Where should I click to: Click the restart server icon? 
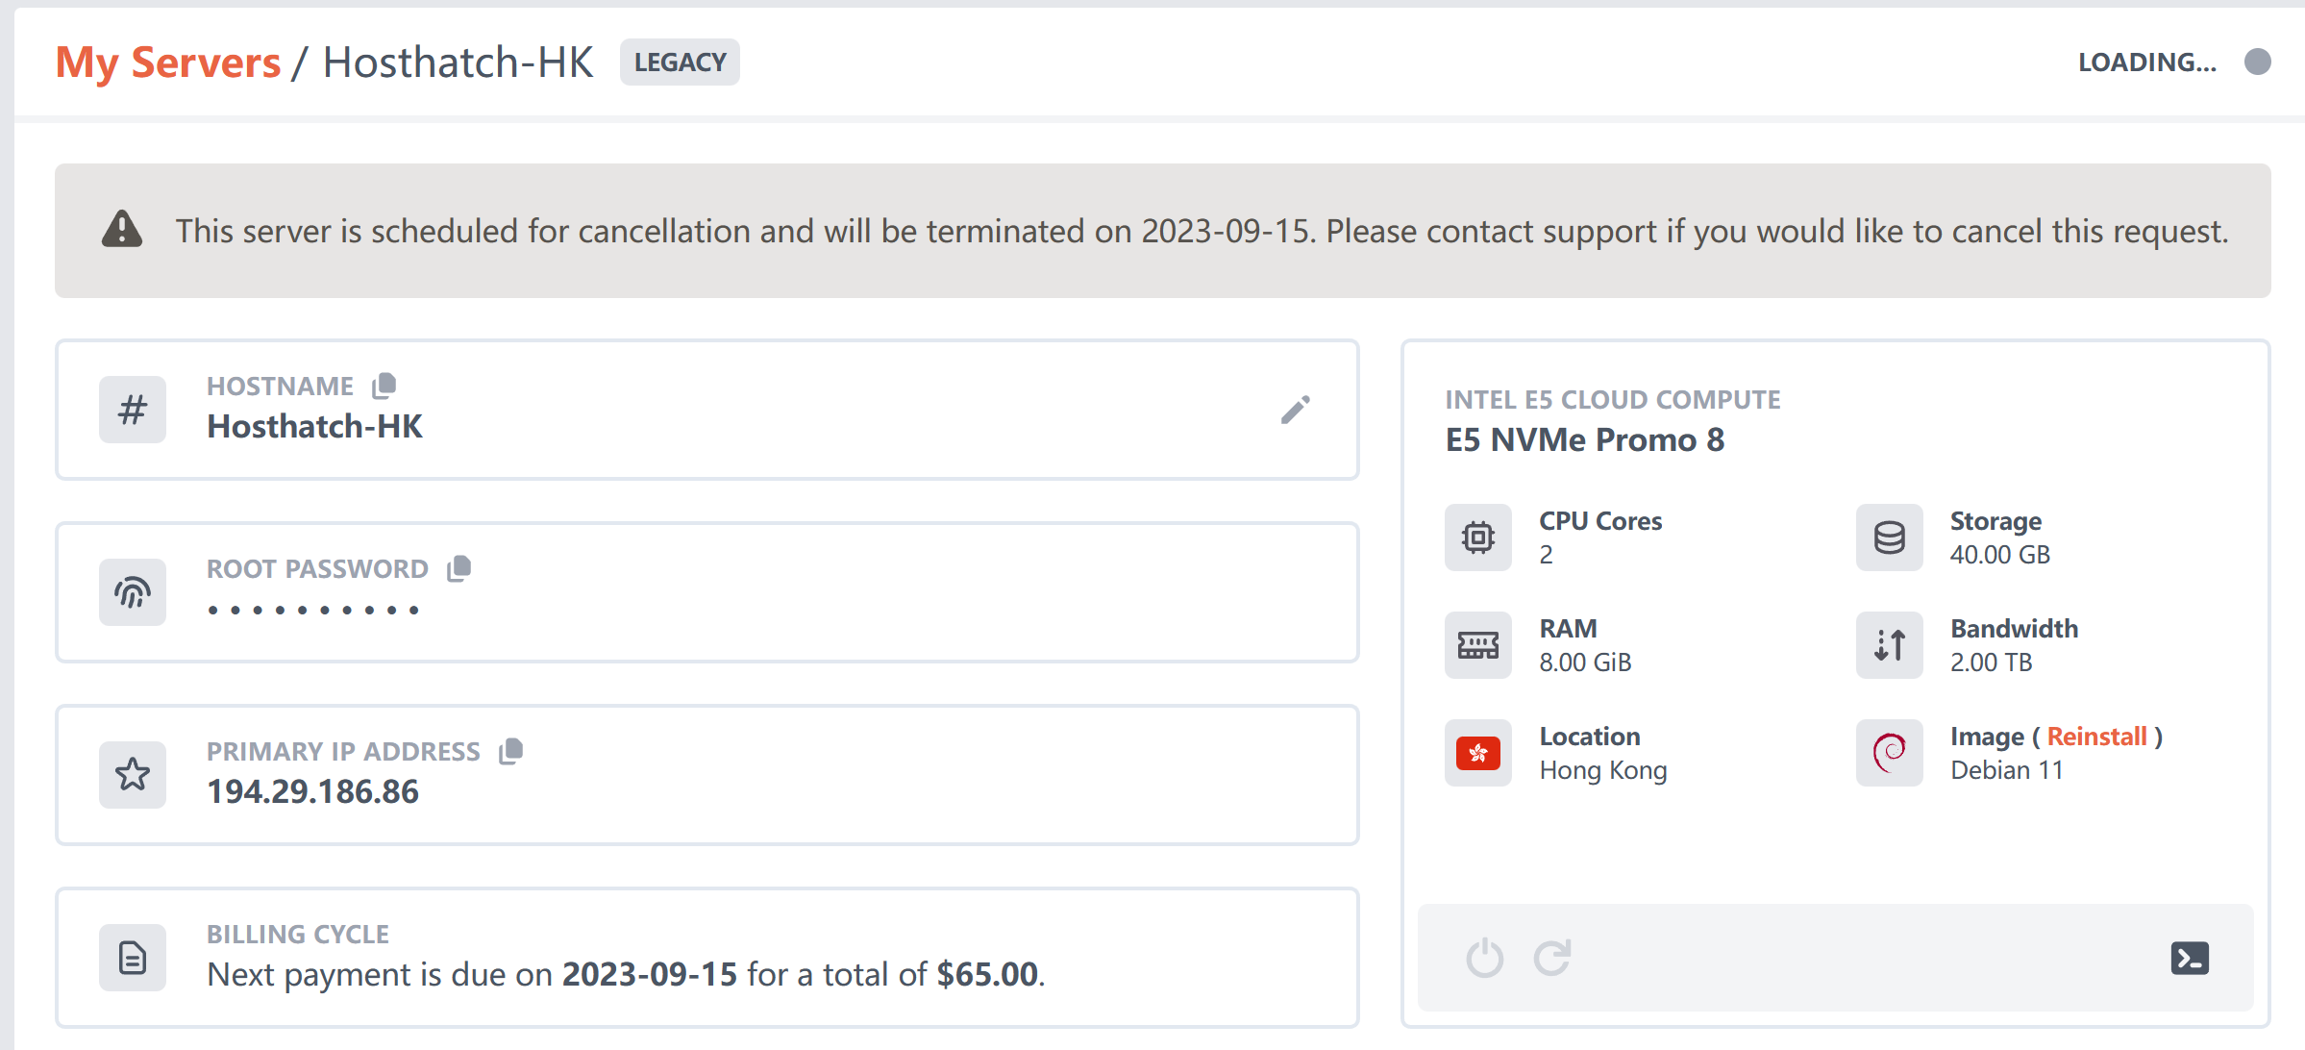click(x=1552, y=958)
